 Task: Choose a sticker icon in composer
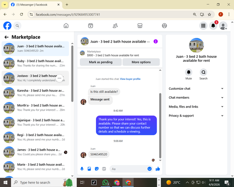(97, 169)
